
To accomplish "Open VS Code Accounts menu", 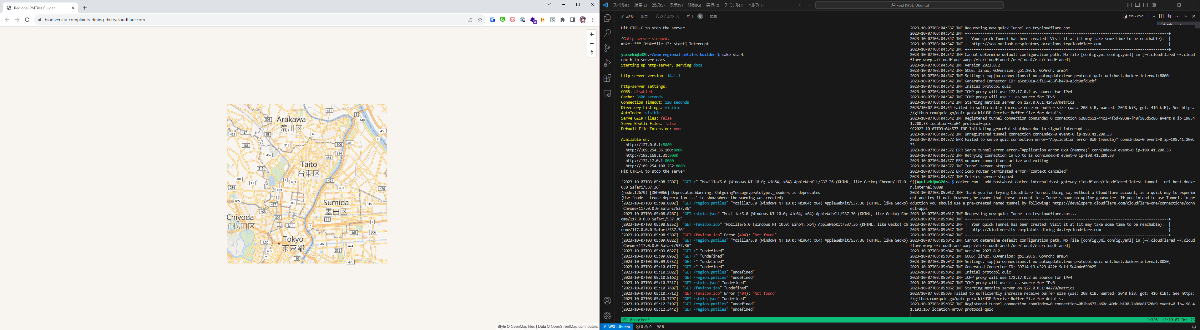I will (607, 301).
